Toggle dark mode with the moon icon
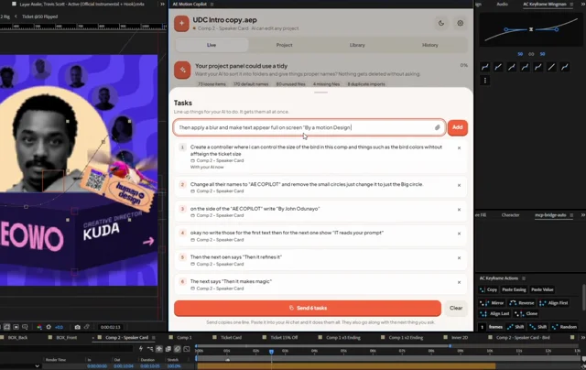 [441, 23]
